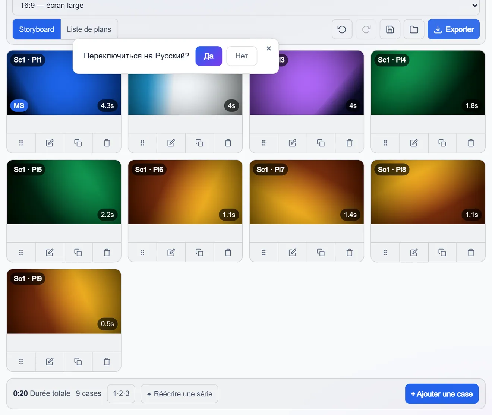This screenshot has width=492, height=415.
Task: Edit the Sc1 · Pl8 panel
Action: 414,253
